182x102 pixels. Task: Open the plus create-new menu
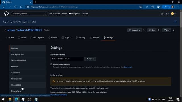click(167, 14)
